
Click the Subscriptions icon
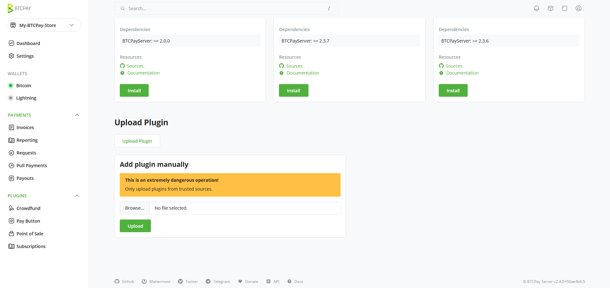coord(11,246)
